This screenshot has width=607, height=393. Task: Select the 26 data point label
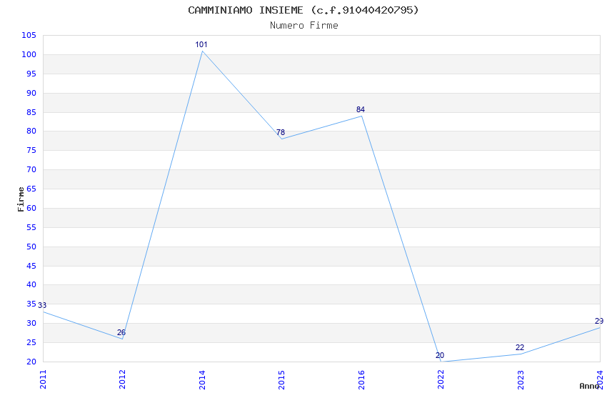(x=121, y=332)
